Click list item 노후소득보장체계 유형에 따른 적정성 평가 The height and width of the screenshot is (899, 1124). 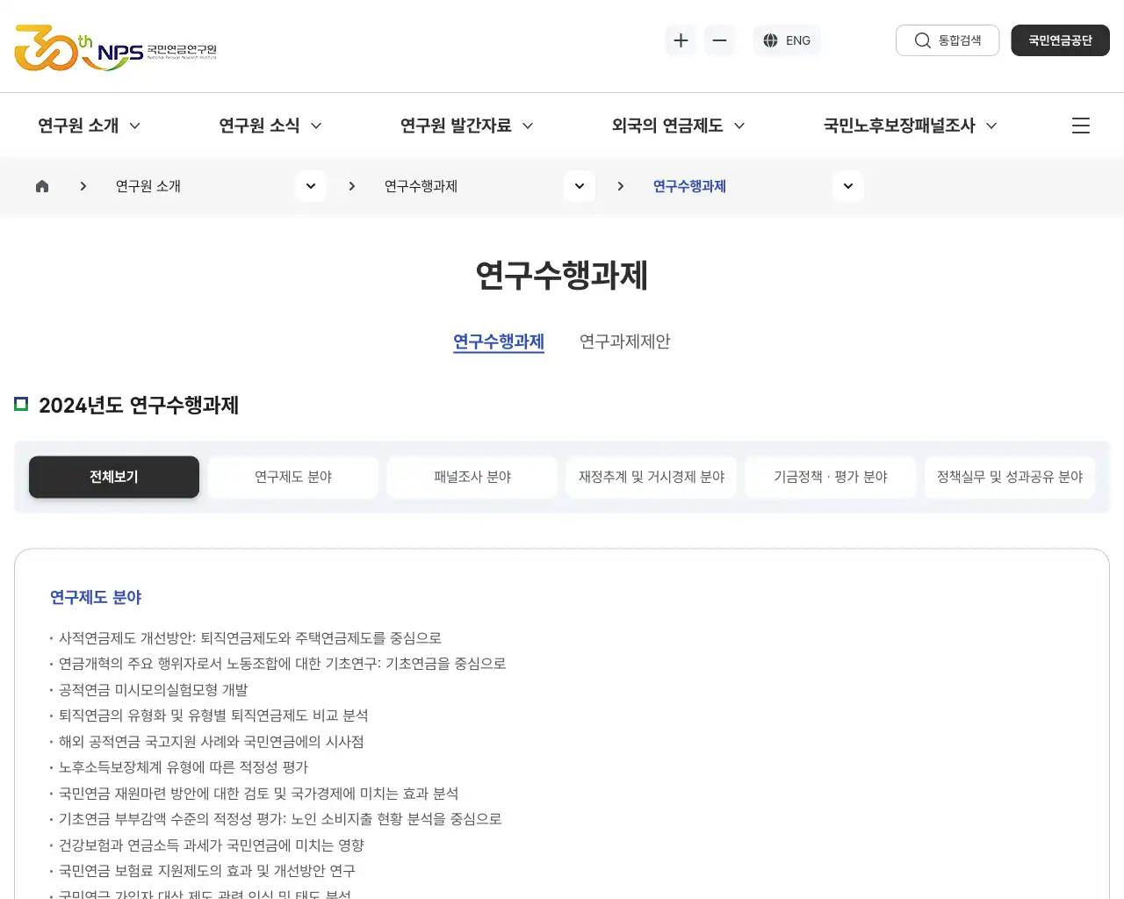click(184, 767)
